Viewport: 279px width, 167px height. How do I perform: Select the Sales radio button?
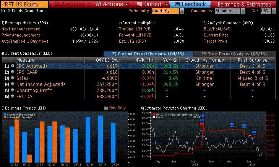[13, 78]
